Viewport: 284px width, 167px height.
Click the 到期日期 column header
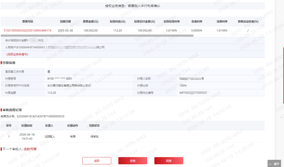[x=65, y=22]
